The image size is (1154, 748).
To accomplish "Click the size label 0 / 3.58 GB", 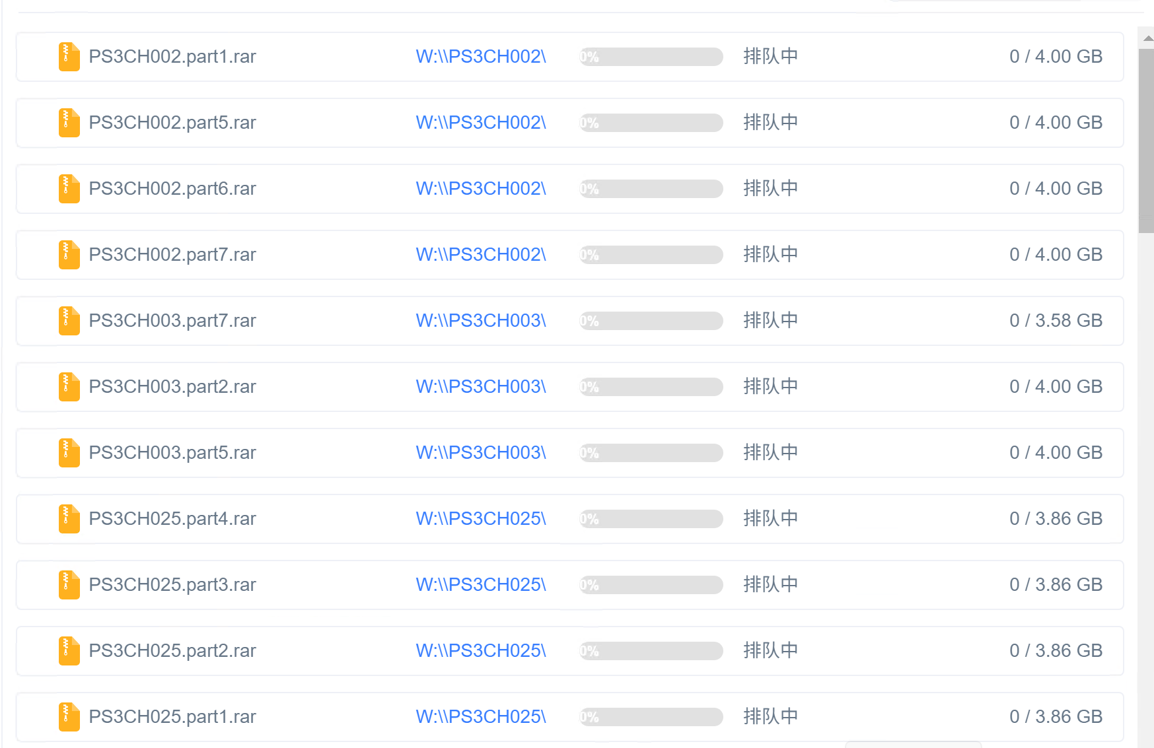I will (x=1056, y=321).
